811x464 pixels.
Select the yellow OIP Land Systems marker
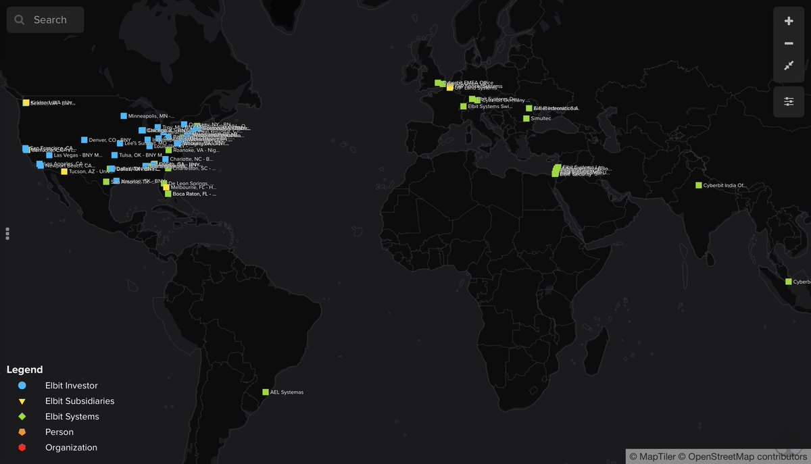[x=450, y=87]
